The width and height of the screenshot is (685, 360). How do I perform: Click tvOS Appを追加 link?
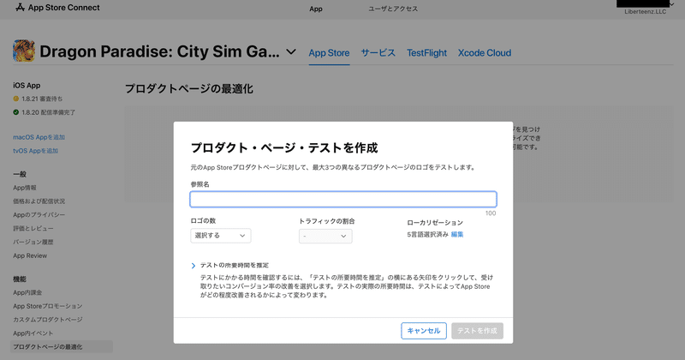pos(35,151)
